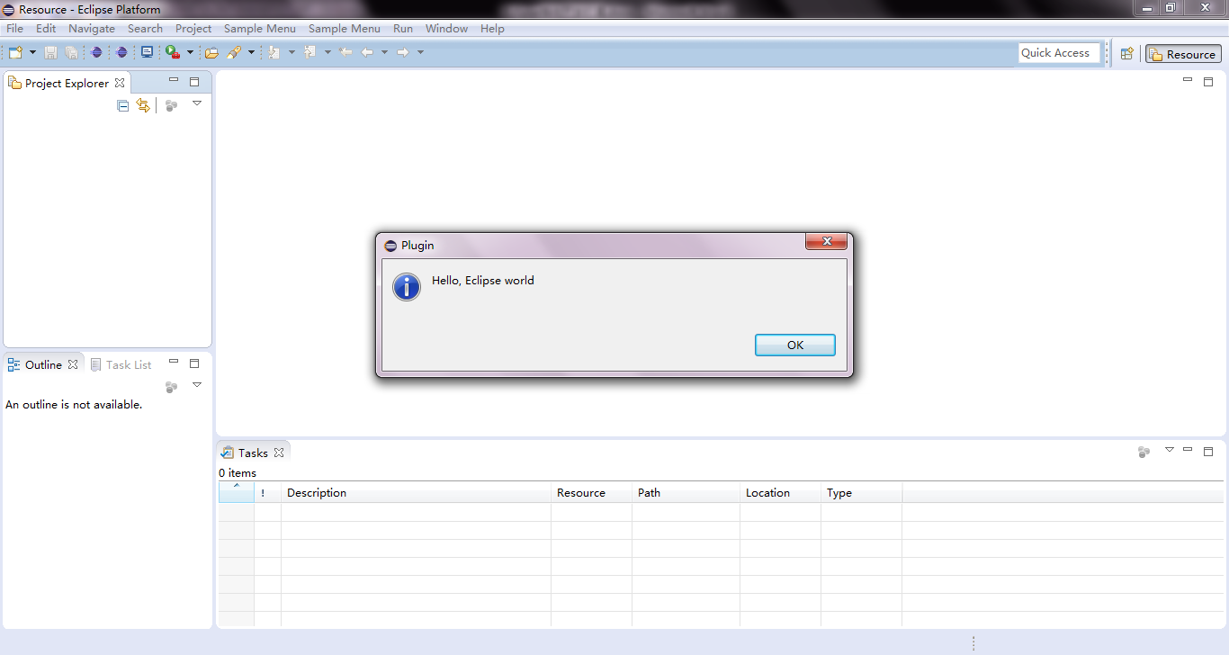Sort Tasks by the Description column
1229x655 pixels.
click(x=417, y=492)
